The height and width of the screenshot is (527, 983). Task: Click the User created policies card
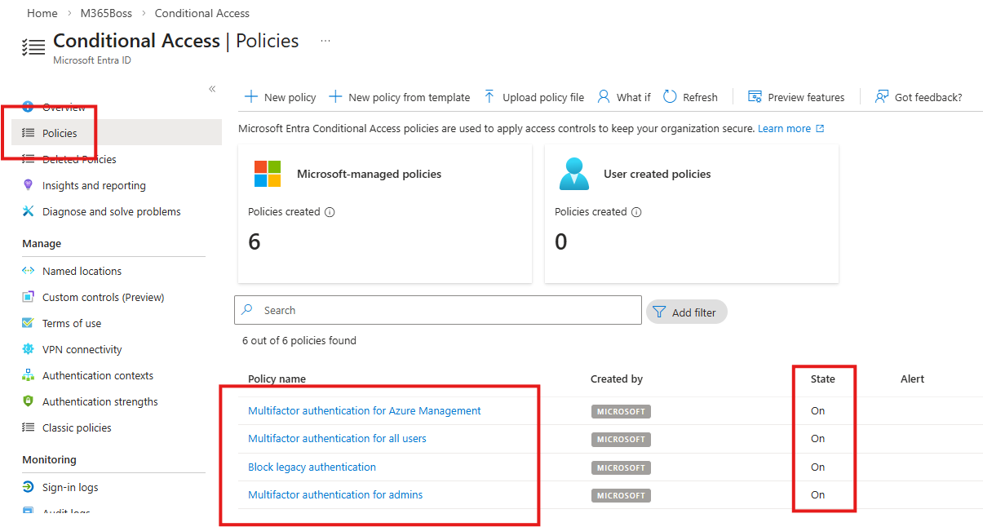692,215
